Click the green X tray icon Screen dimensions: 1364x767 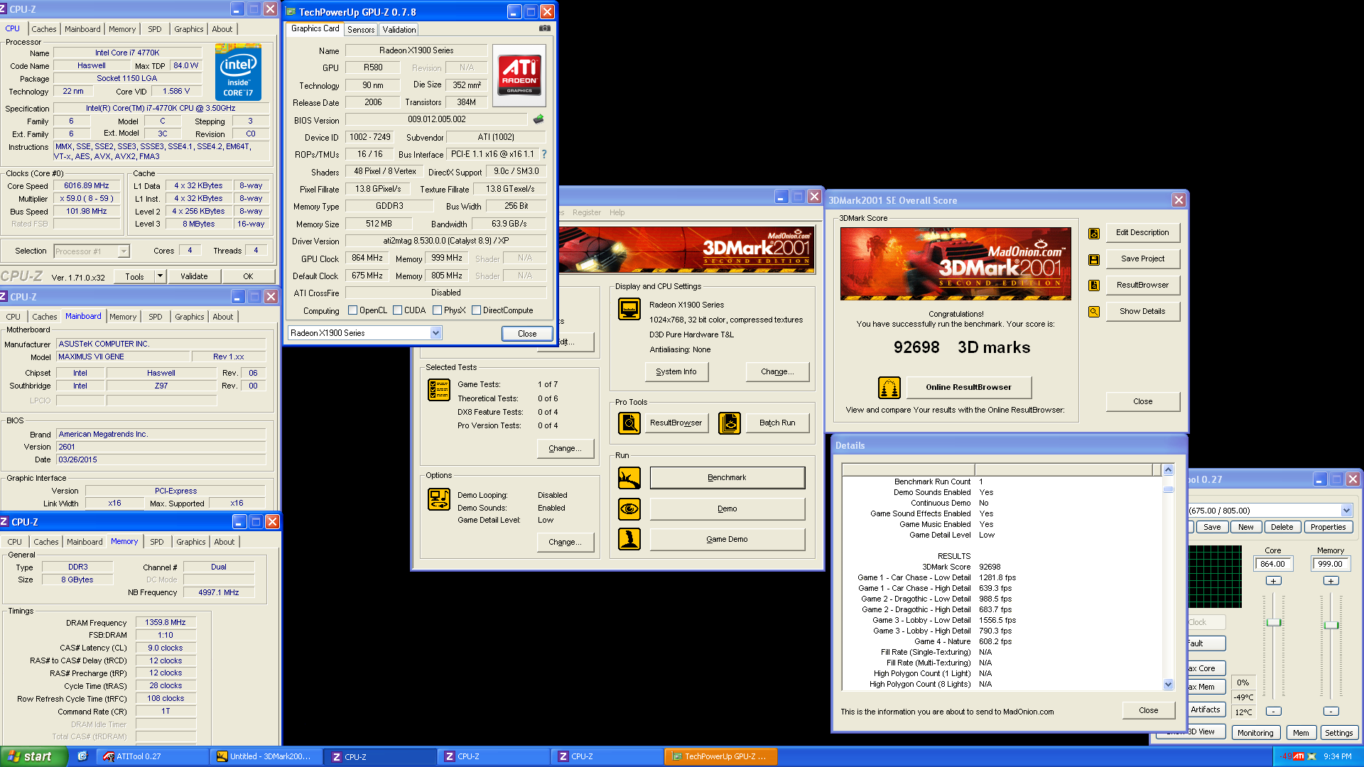click(x=1312, y=756)
